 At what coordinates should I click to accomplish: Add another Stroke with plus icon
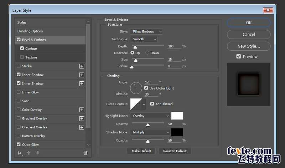pos(82,66)
